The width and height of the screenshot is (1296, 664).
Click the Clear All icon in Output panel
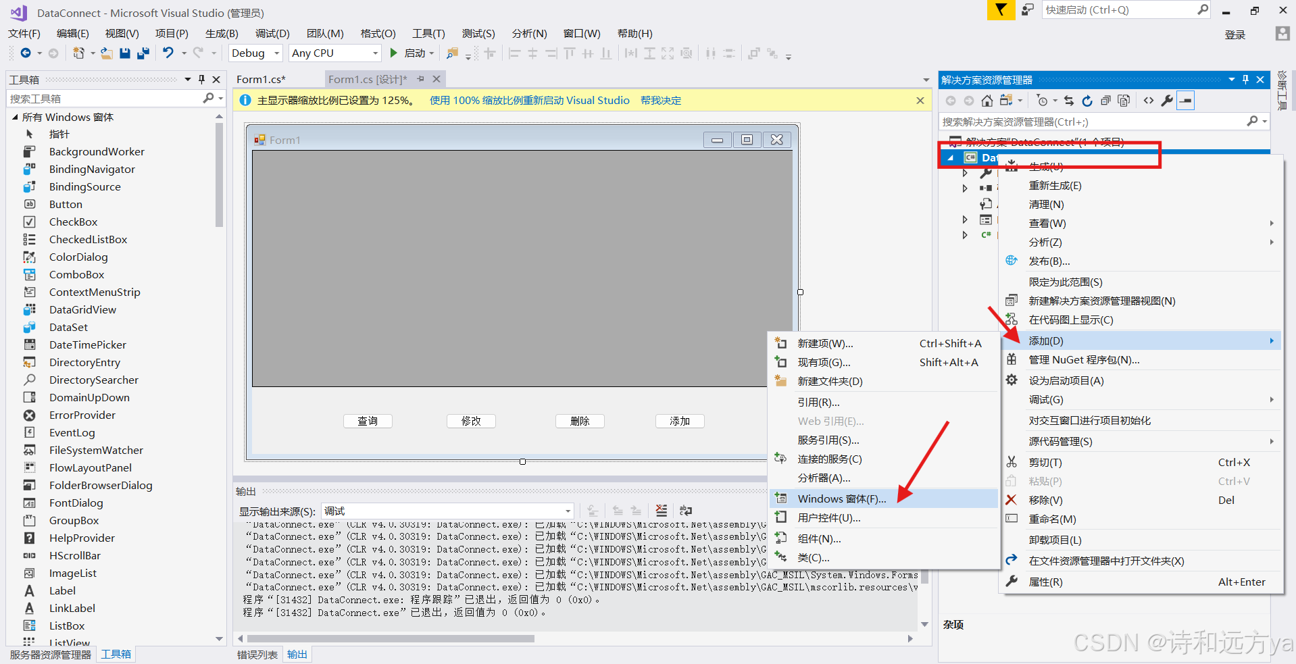662,511
